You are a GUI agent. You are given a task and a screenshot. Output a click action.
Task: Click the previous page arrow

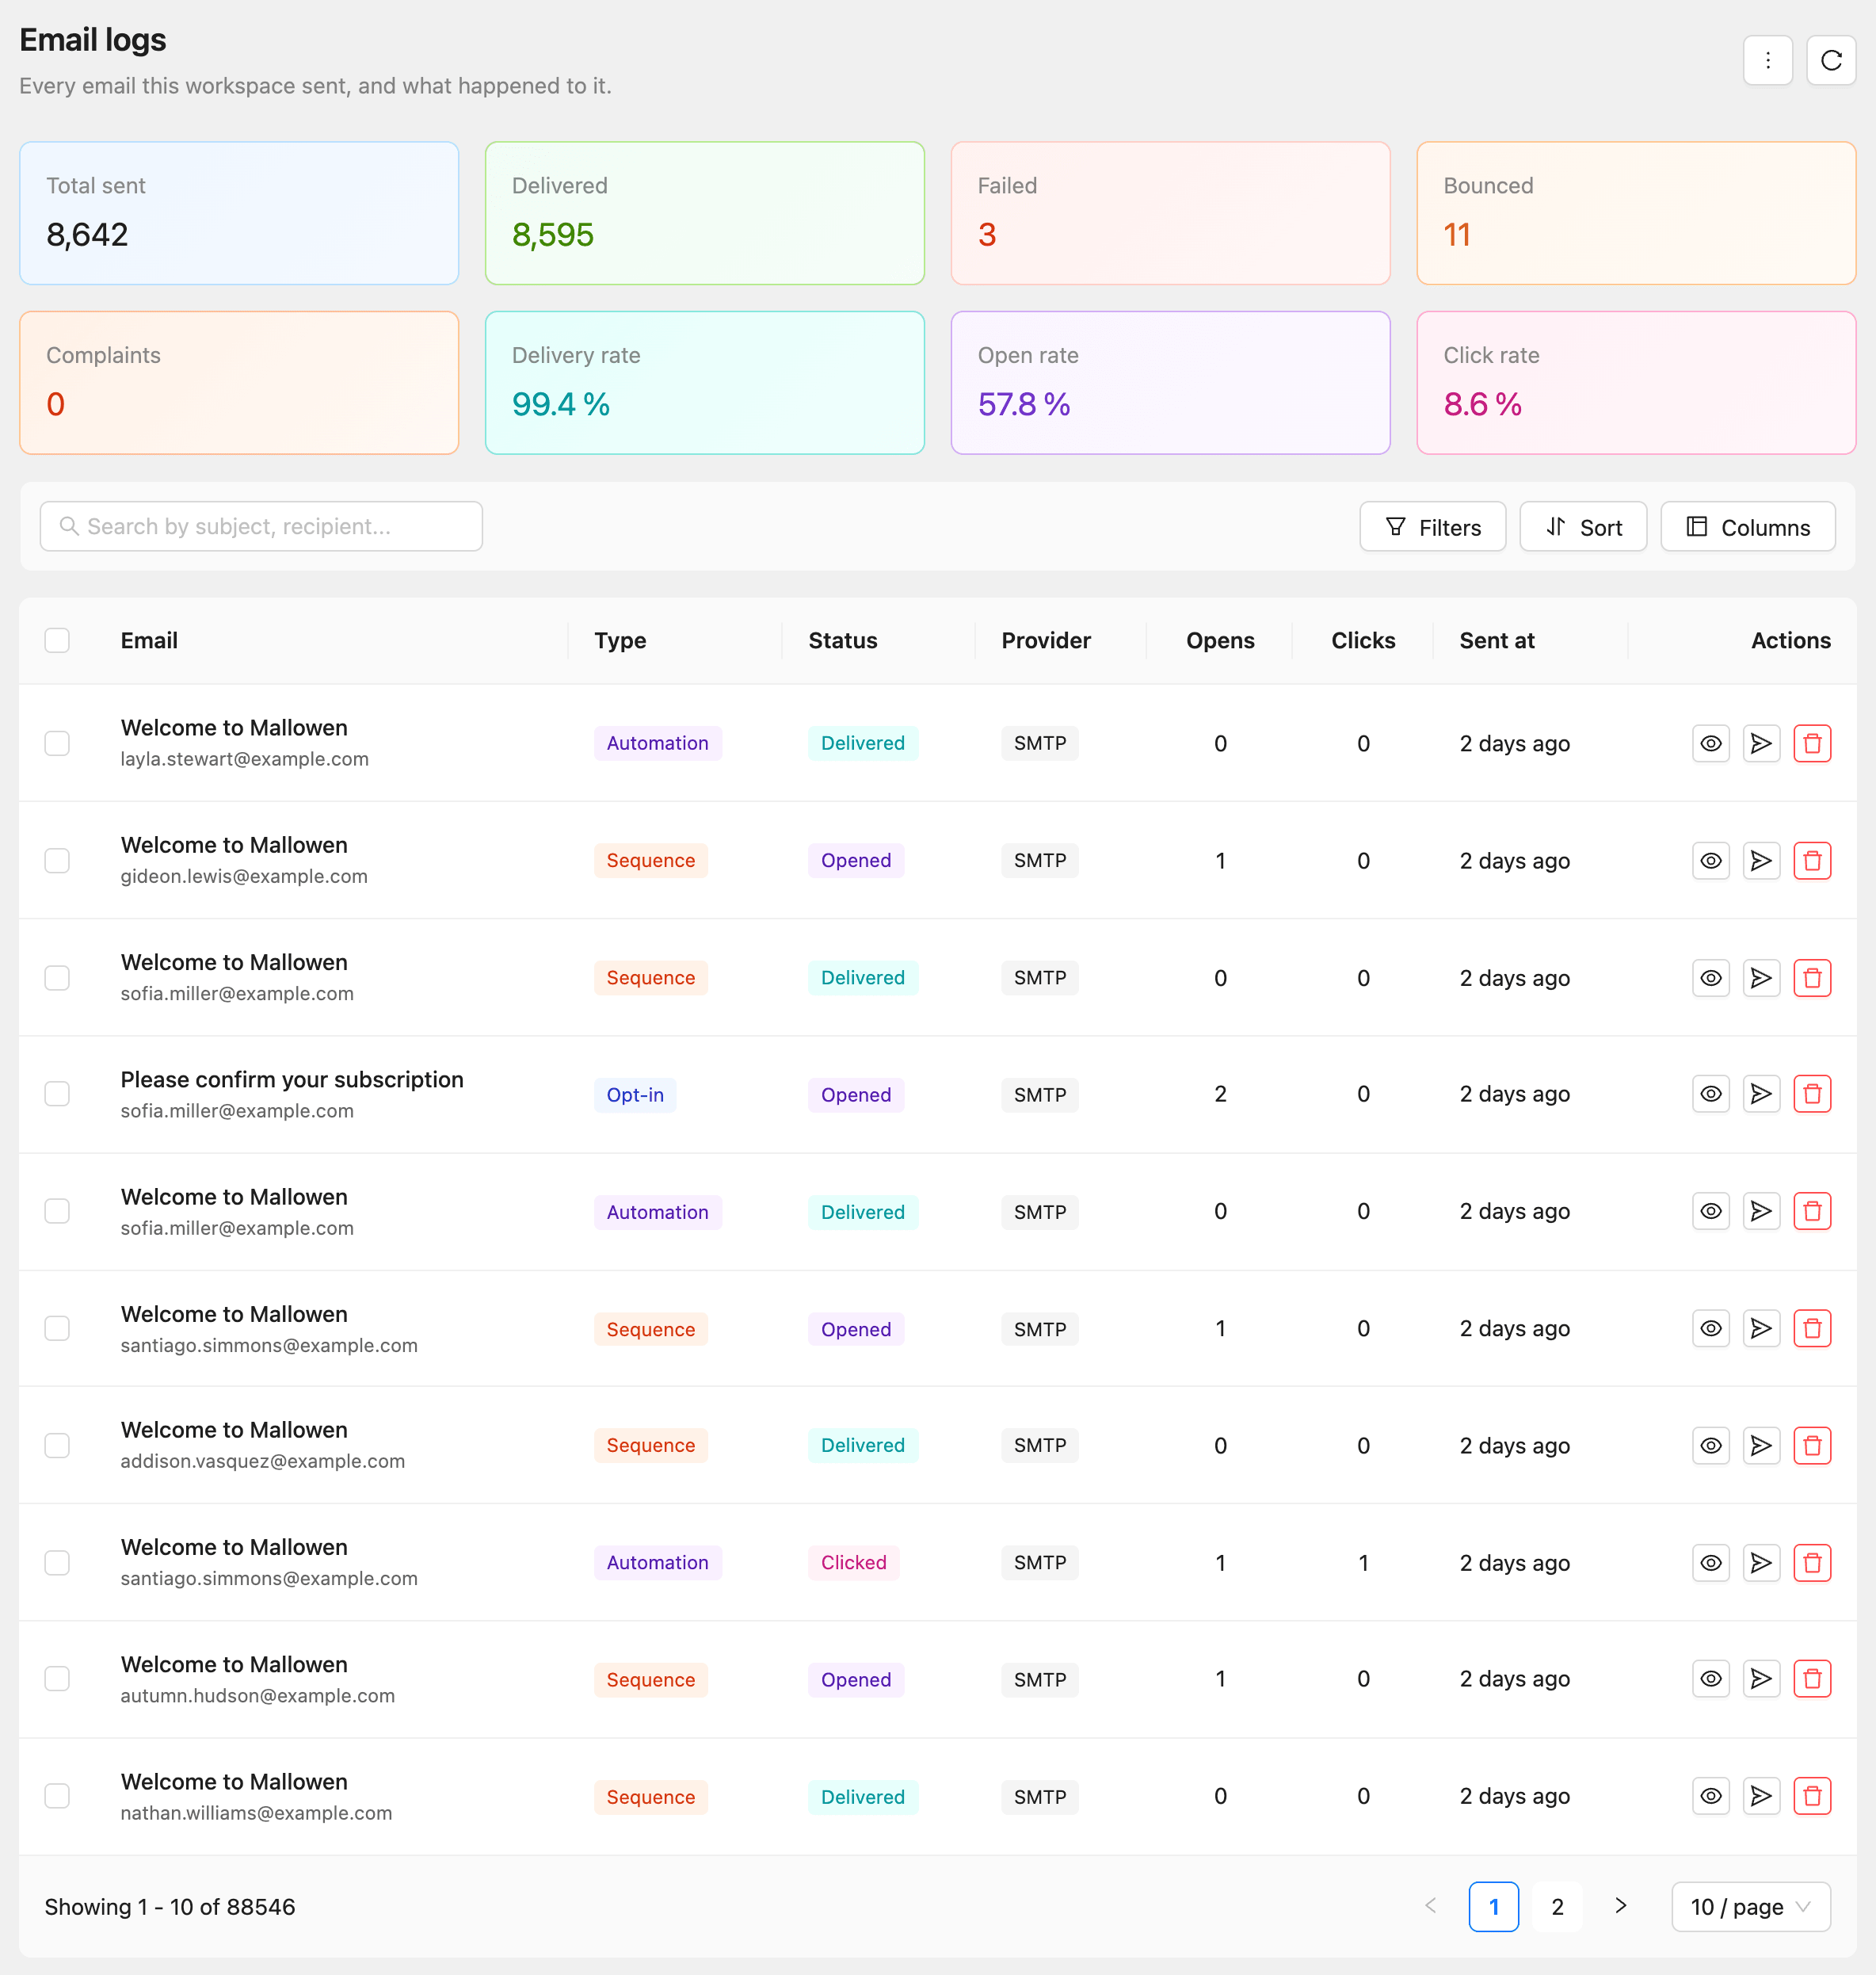[1430, 1906]
